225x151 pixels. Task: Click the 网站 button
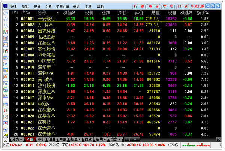[x=183, y=6]
